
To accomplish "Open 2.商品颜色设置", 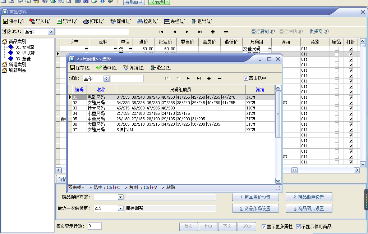I will click(309, 197).
